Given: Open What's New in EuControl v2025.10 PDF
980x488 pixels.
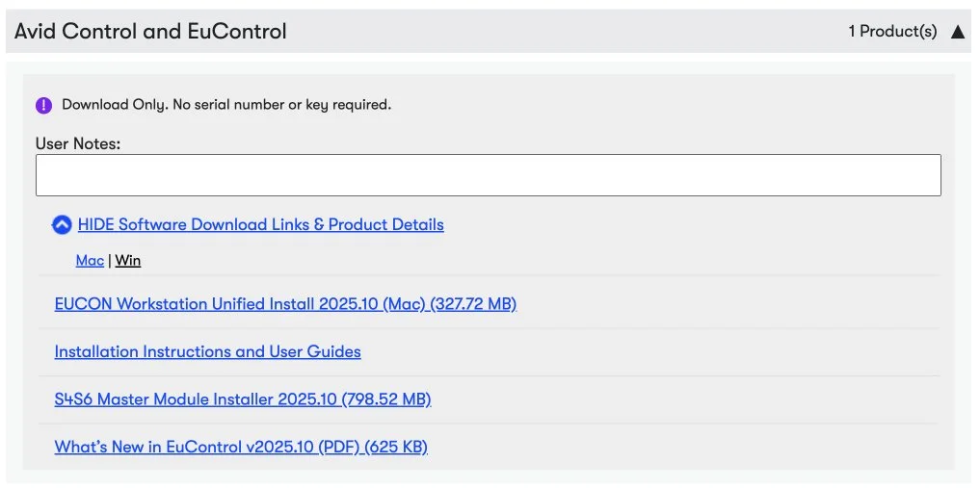Looking at the screenshot, I should 207,448.
